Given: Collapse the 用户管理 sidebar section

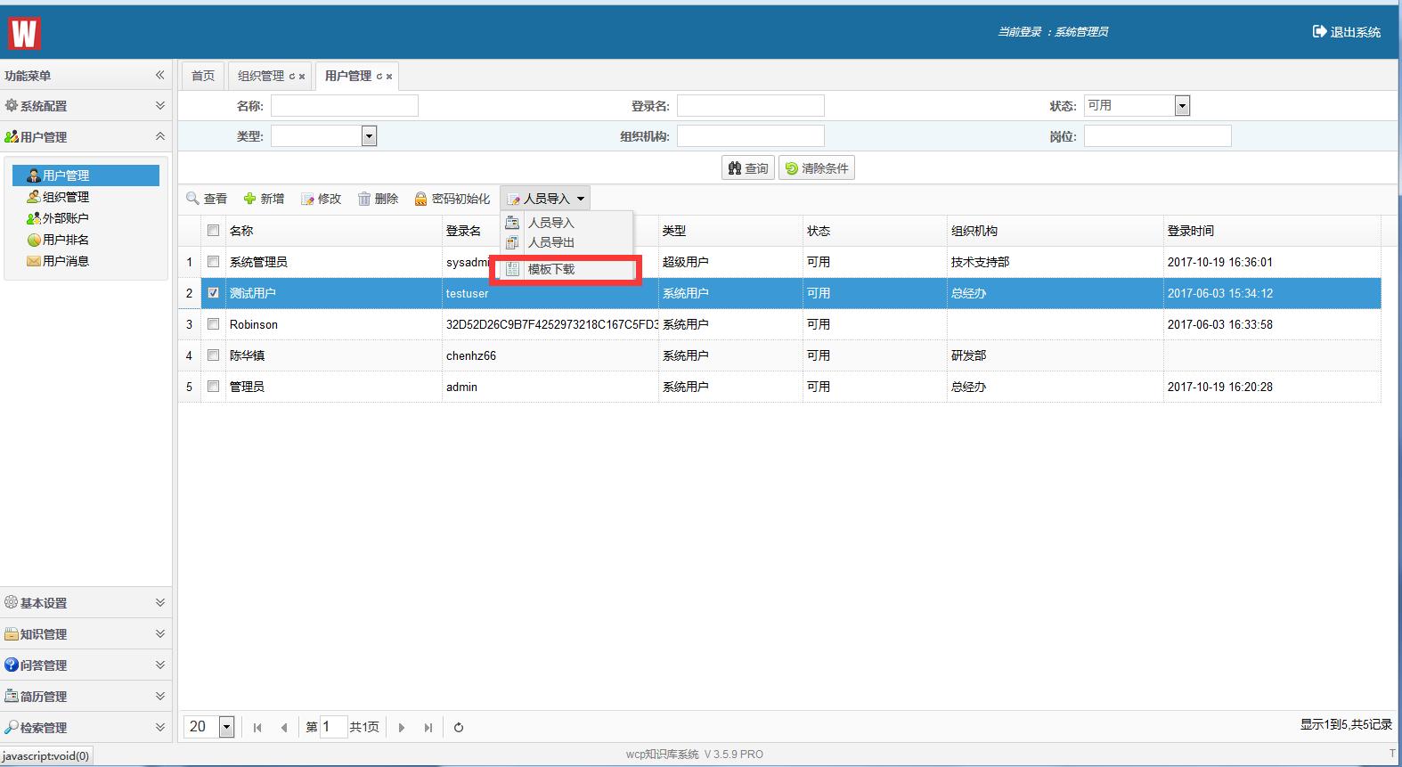Looking at the screenshot, I should tap(86, 136).
